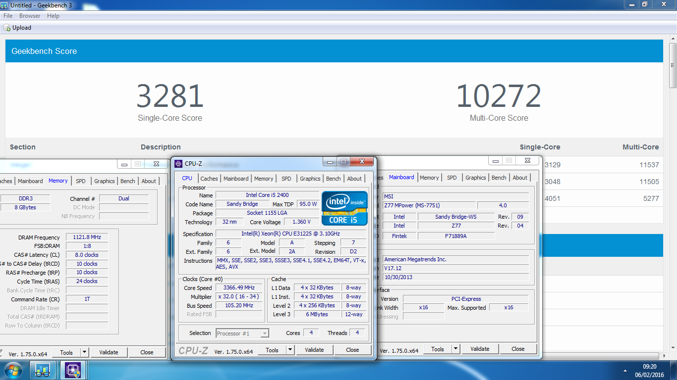Open Graphics tab in left CPU-Z memory window
The width and height of the screenshot is (677, 380).
pyautogui.click(x=105, y=181)
